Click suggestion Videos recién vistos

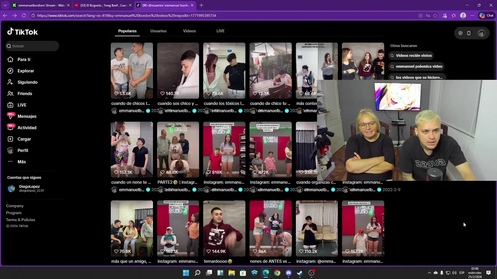[x=411, y=55]
